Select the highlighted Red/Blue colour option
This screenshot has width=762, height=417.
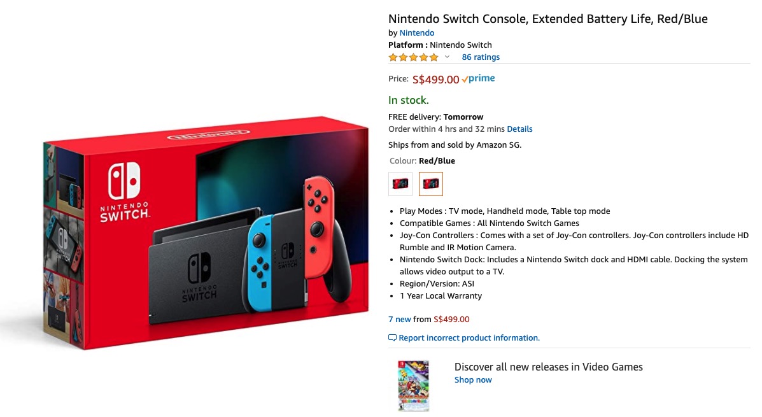tap(430, 183)
